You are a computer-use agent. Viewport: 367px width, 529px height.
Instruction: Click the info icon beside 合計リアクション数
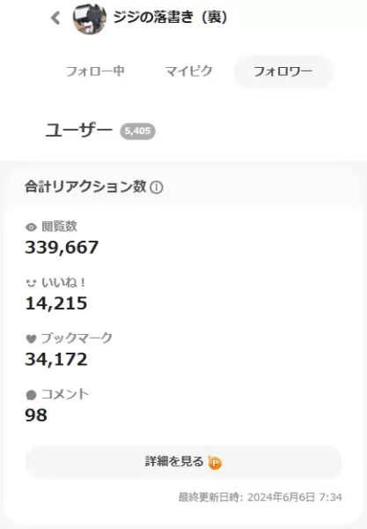tap(157, 188)
